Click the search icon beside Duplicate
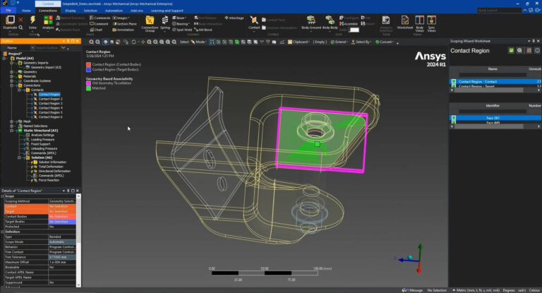 [x=20, y=28]
